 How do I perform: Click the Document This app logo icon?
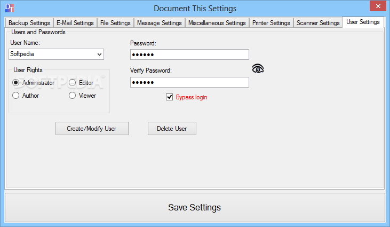point(10,8)
